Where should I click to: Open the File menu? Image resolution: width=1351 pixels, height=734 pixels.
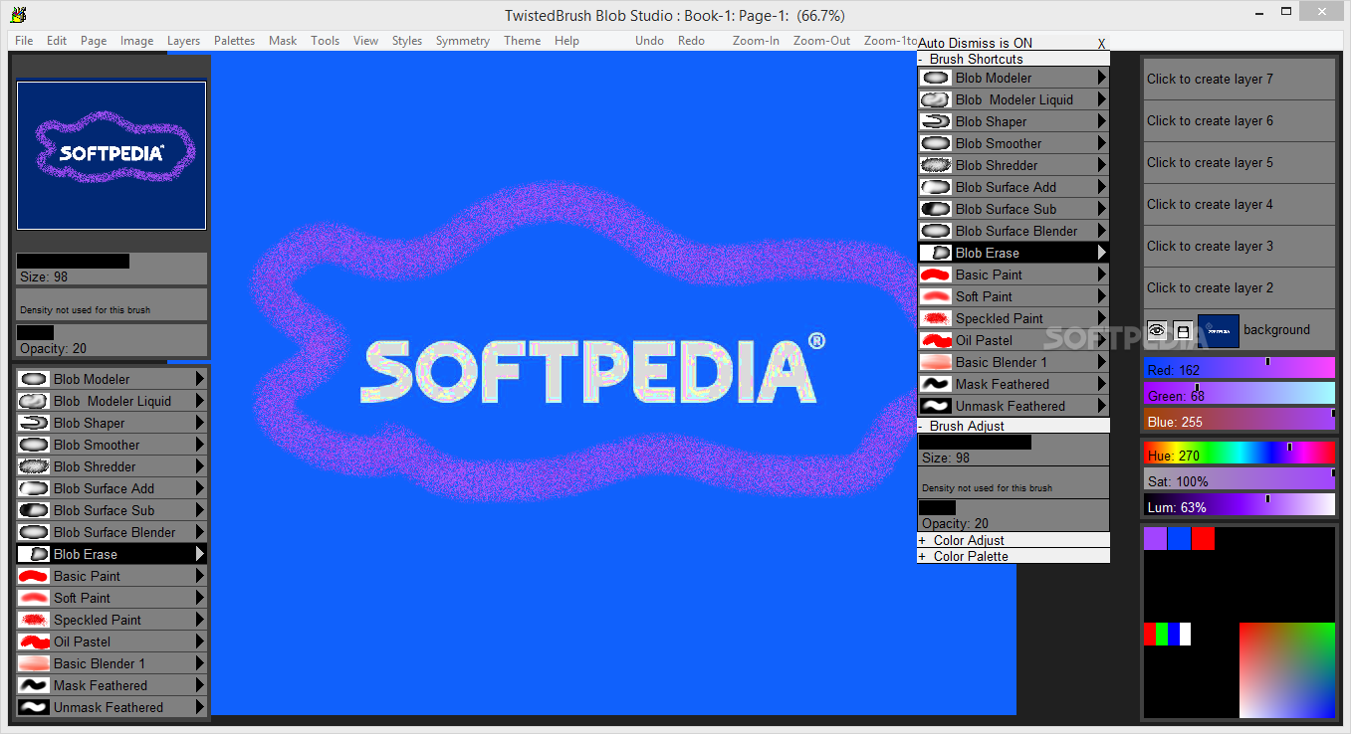pyautogui.click(x=24, y=41)
